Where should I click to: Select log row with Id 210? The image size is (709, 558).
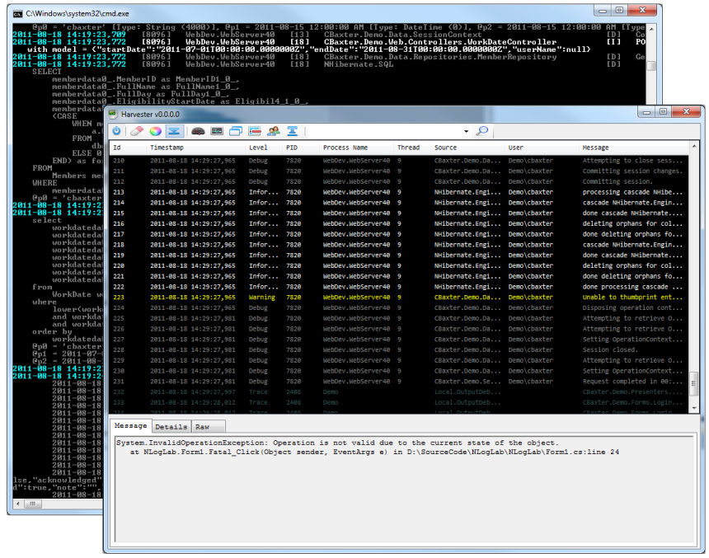point(399,161)
